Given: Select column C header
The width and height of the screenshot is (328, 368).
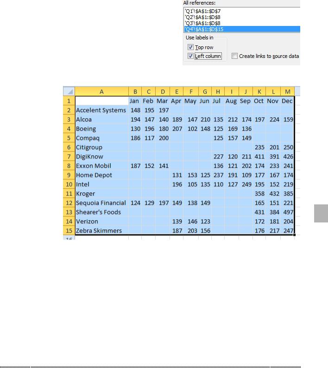Looking at the screenshot, I should point(149,91).
